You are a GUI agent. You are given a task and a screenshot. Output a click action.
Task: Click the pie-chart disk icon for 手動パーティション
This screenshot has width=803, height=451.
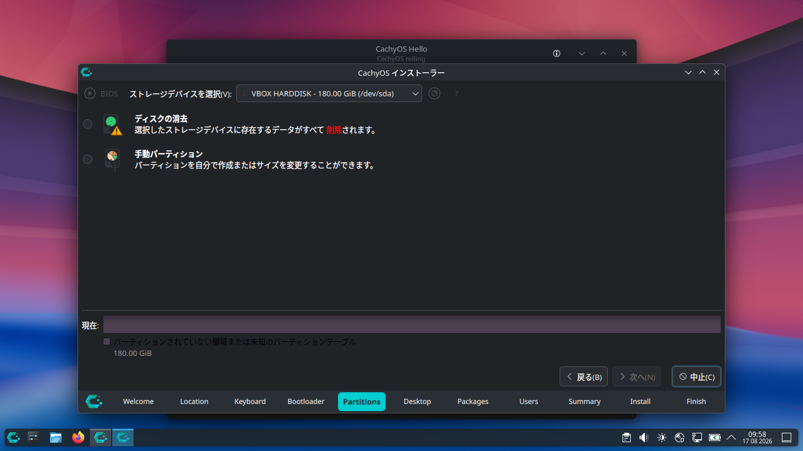[112, 159]
